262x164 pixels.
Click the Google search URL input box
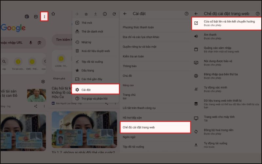coord(13,43)
